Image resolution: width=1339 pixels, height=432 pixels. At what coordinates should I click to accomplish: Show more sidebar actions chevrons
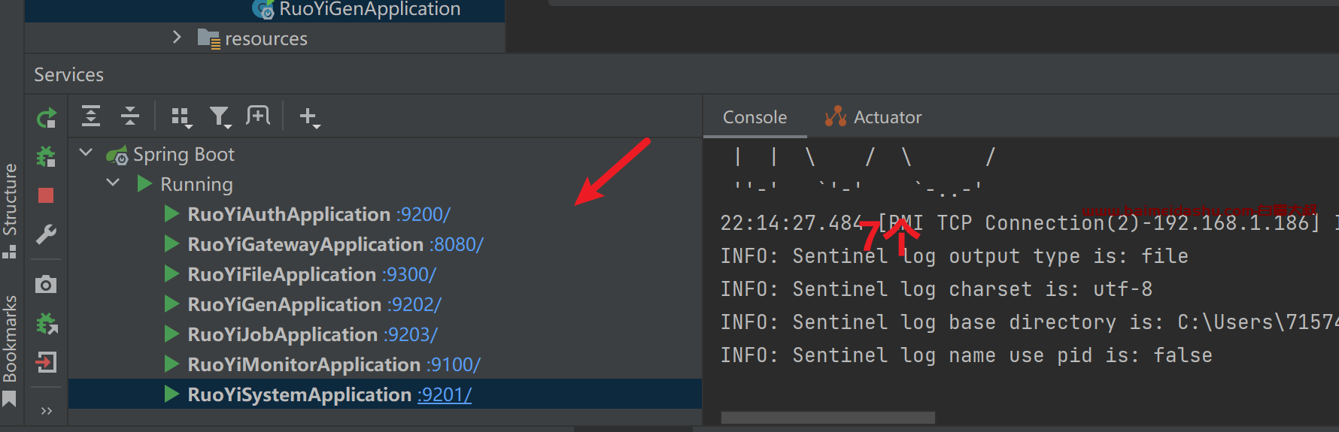[47, 411]
